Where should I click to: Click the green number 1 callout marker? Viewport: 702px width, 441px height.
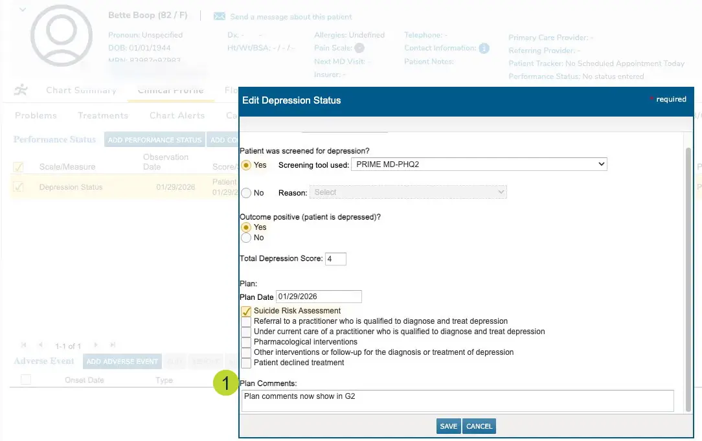[x=225, y=384]
